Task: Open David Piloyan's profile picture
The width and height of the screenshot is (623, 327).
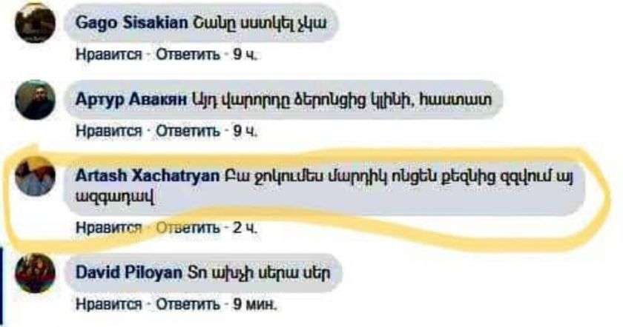Action: 35,273
